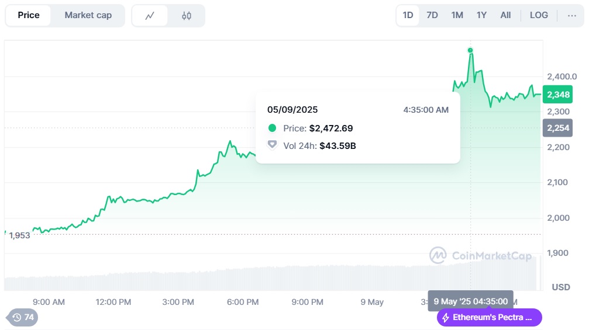Switch to Market cap view

[88, 15]
